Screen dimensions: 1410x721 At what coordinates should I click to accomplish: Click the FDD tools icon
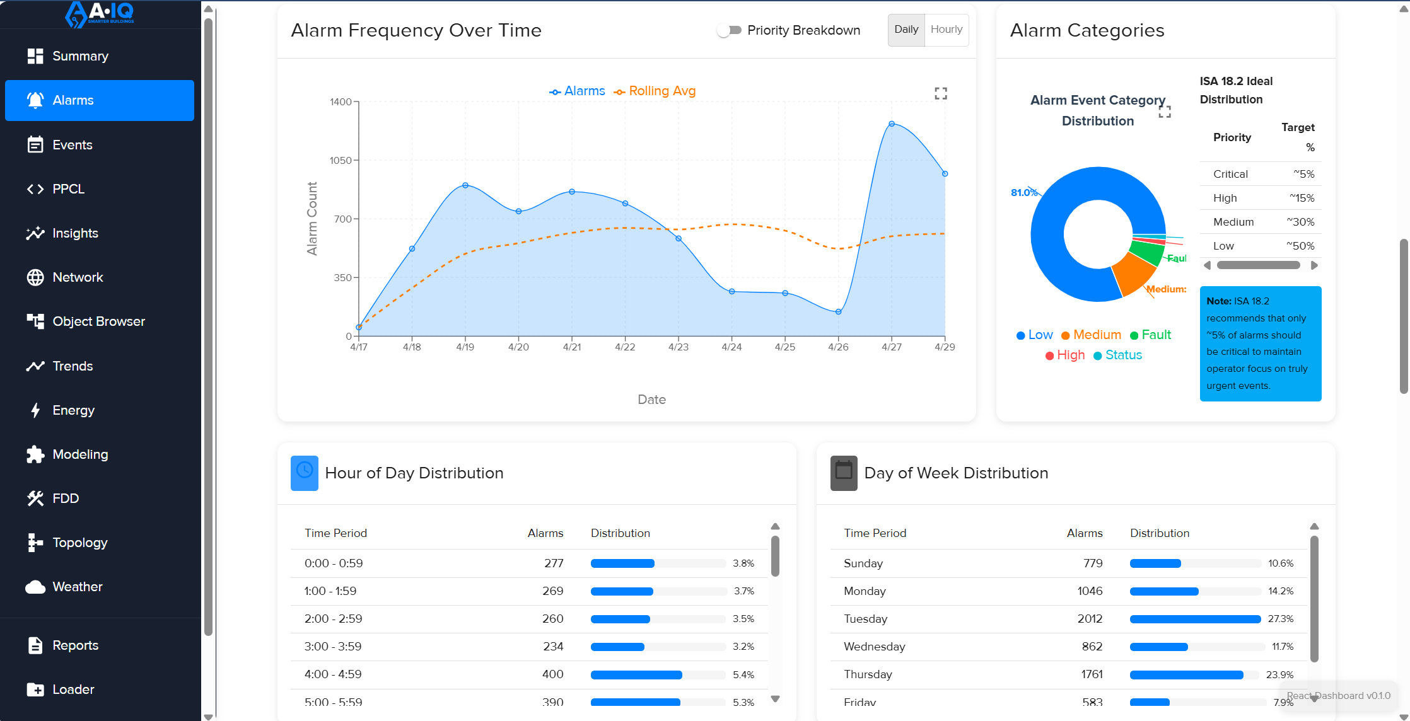coord(35,499)
